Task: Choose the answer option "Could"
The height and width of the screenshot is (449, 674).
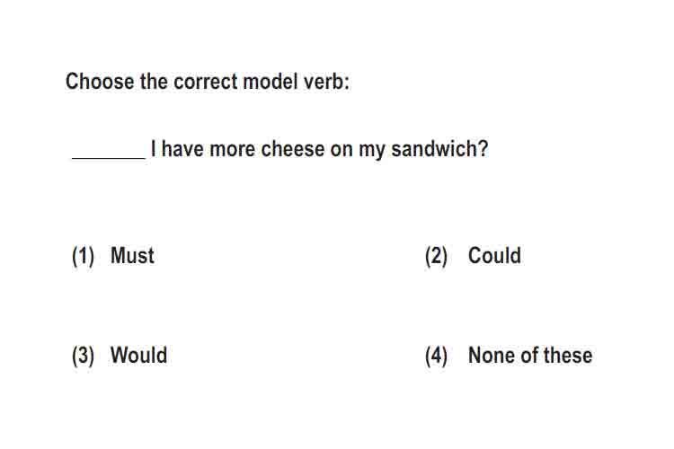Action: (494, 255)
